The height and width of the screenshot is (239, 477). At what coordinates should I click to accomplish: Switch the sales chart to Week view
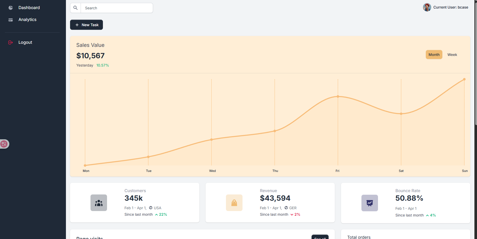[452, 55]
